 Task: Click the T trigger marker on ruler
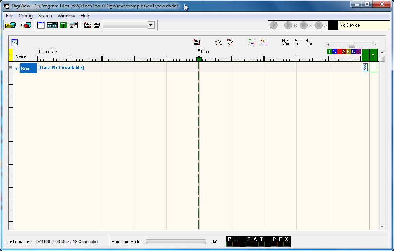click(199, 59)
